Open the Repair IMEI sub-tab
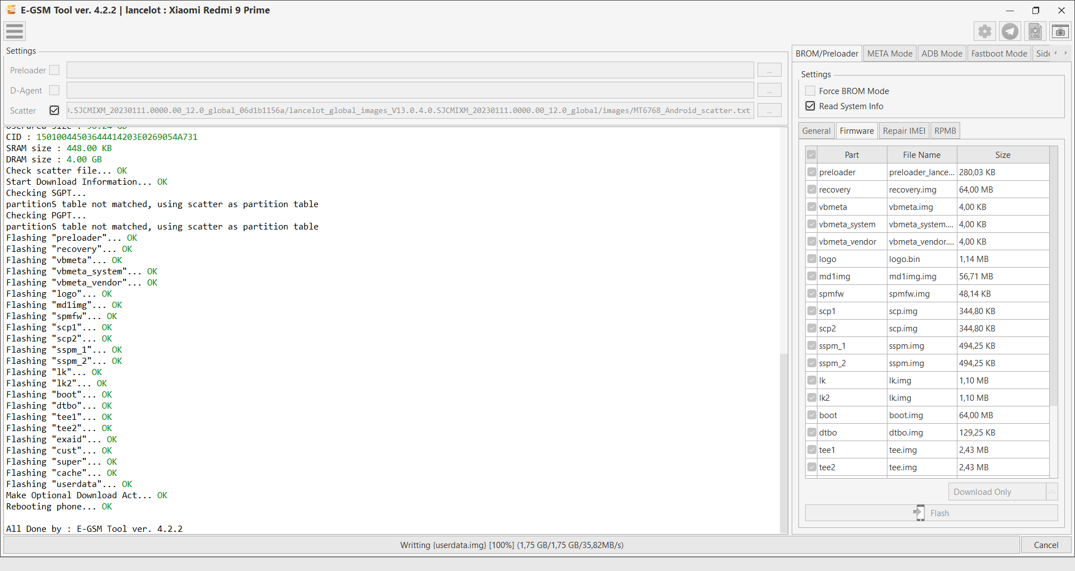 pyautogui.click(x=904, y=131)
